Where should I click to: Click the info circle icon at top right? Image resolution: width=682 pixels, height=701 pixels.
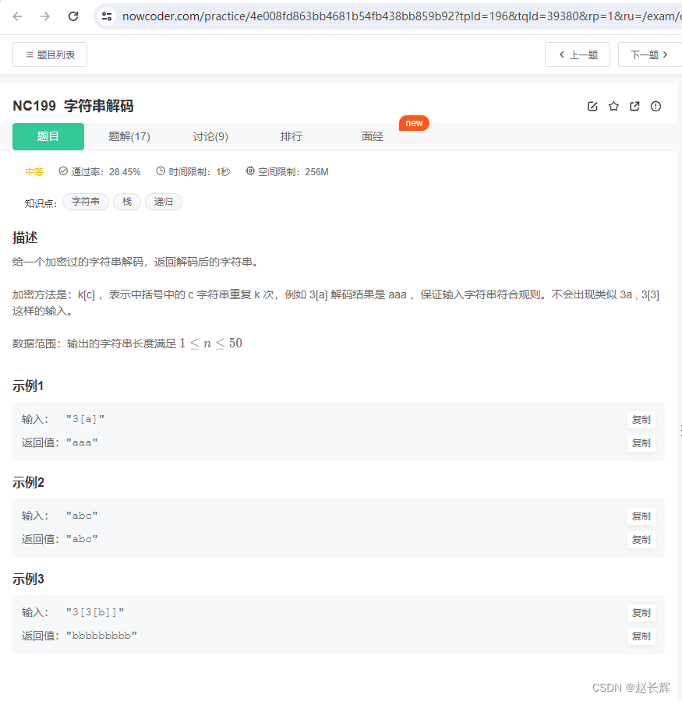click(655, 106)
